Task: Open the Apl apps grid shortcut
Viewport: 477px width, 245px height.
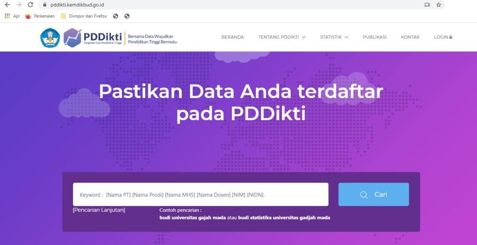Action: coord(12,16)
